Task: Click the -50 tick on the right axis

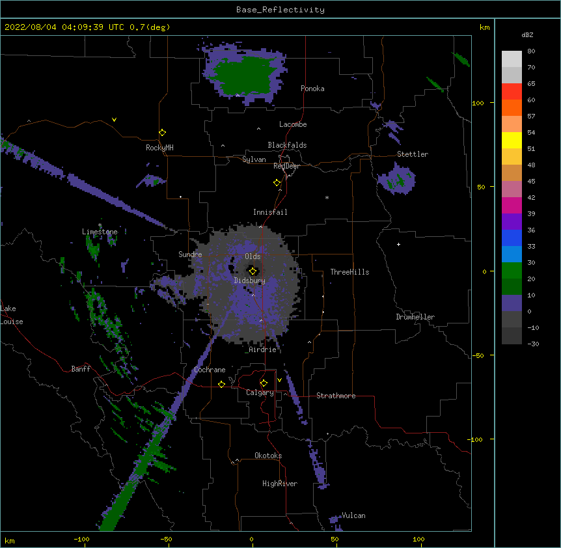Action: pos(478,355)
